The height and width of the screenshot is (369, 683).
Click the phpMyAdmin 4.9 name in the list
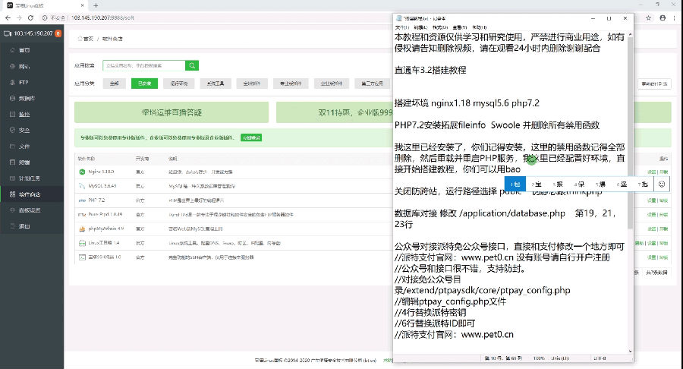coord(106,229)
